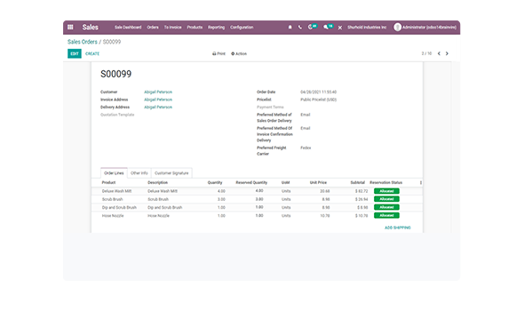The image size is (524, 320).
Task: Switch to the Order Lines tab
Action: (114, 172)
